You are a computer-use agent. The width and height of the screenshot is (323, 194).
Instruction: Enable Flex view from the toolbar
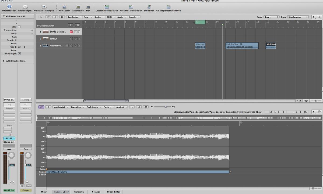88,6
